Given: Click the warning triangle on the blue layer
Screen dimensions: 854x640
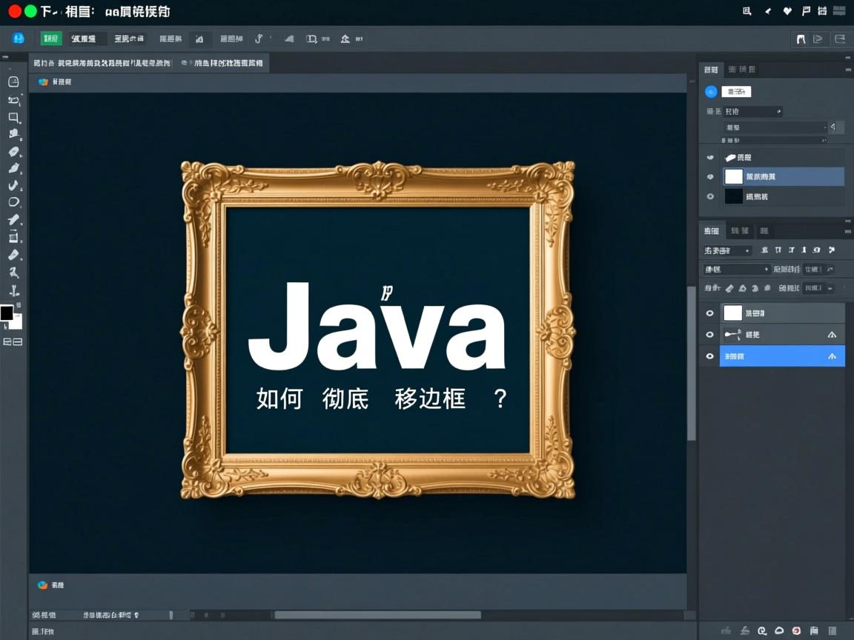Looking at the screenshot, I should [x=833, y=356].
